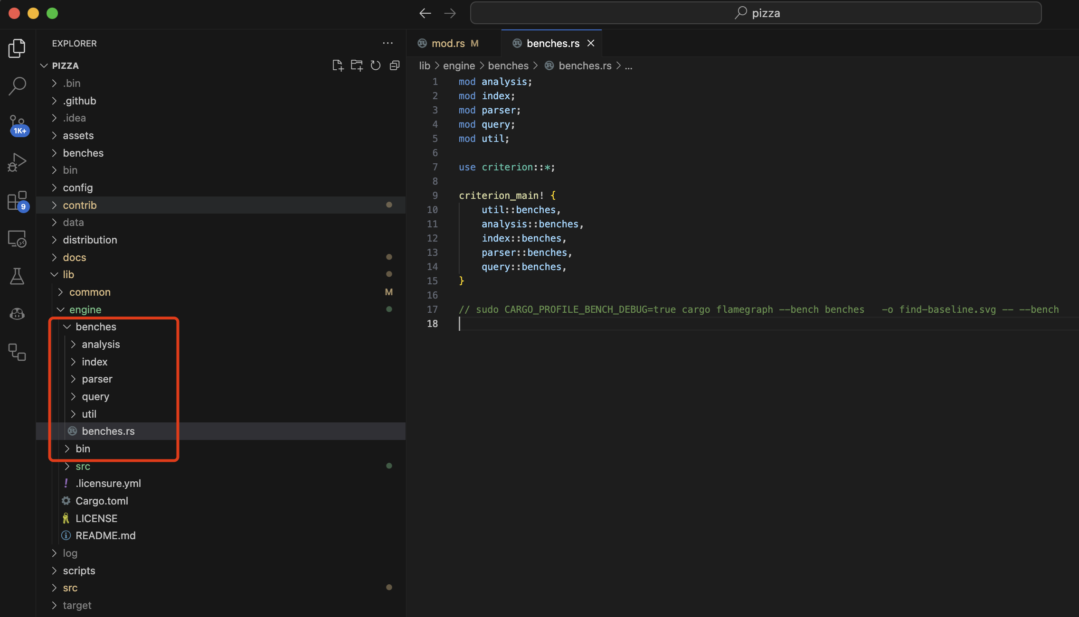Expand the index folder
The image size is (1079, 617).
pyautogui.click(x=221, y=362)
